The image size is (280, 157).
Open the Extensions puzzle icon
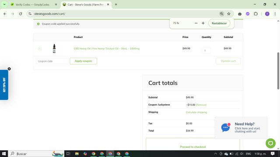255,14
